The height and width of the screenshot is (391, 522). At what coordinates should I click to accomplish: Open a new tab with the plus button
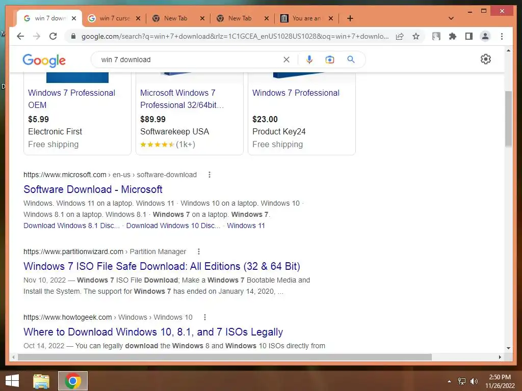click(x=350, y=18)
